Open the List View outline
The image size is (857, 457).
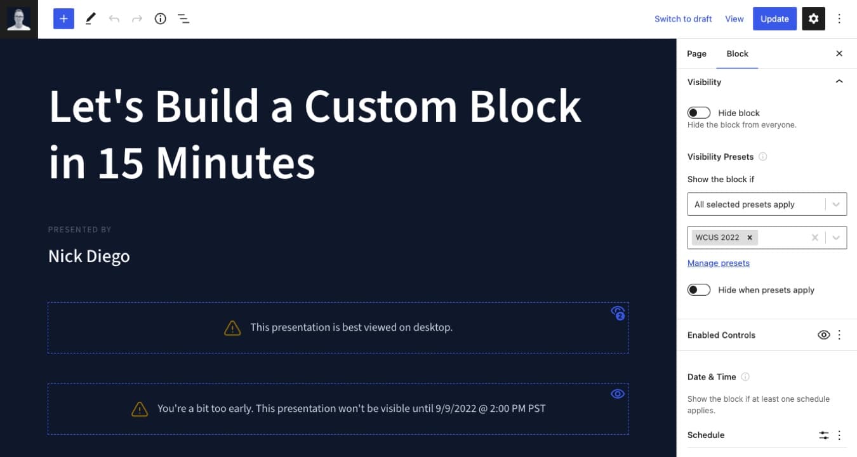click(x=183, y=18)
